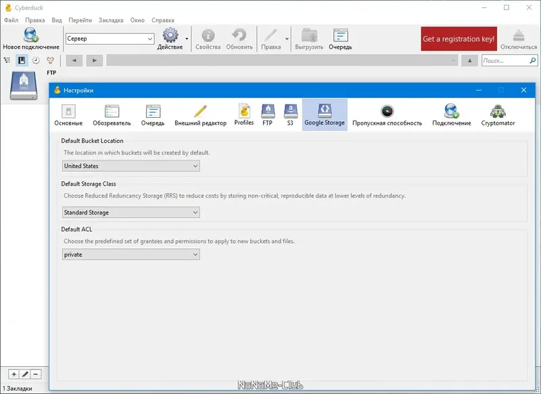Image resolution: width=541 pixels, height=394 pixels.
Task: Expand the private Default ACL dropdown
Action: [x=131, y=255]
